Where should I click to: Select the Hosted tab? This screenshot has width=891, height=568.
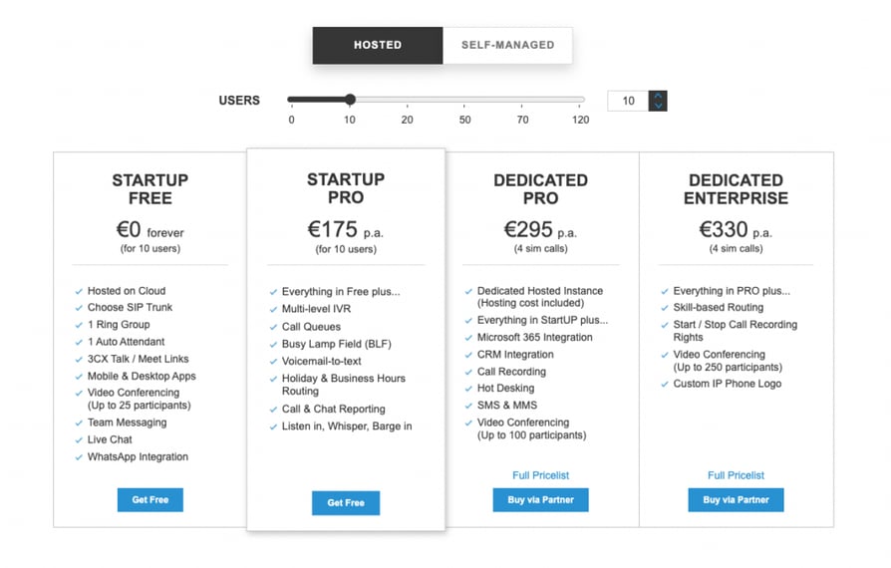pyautogui.click(x=378, y=45)
